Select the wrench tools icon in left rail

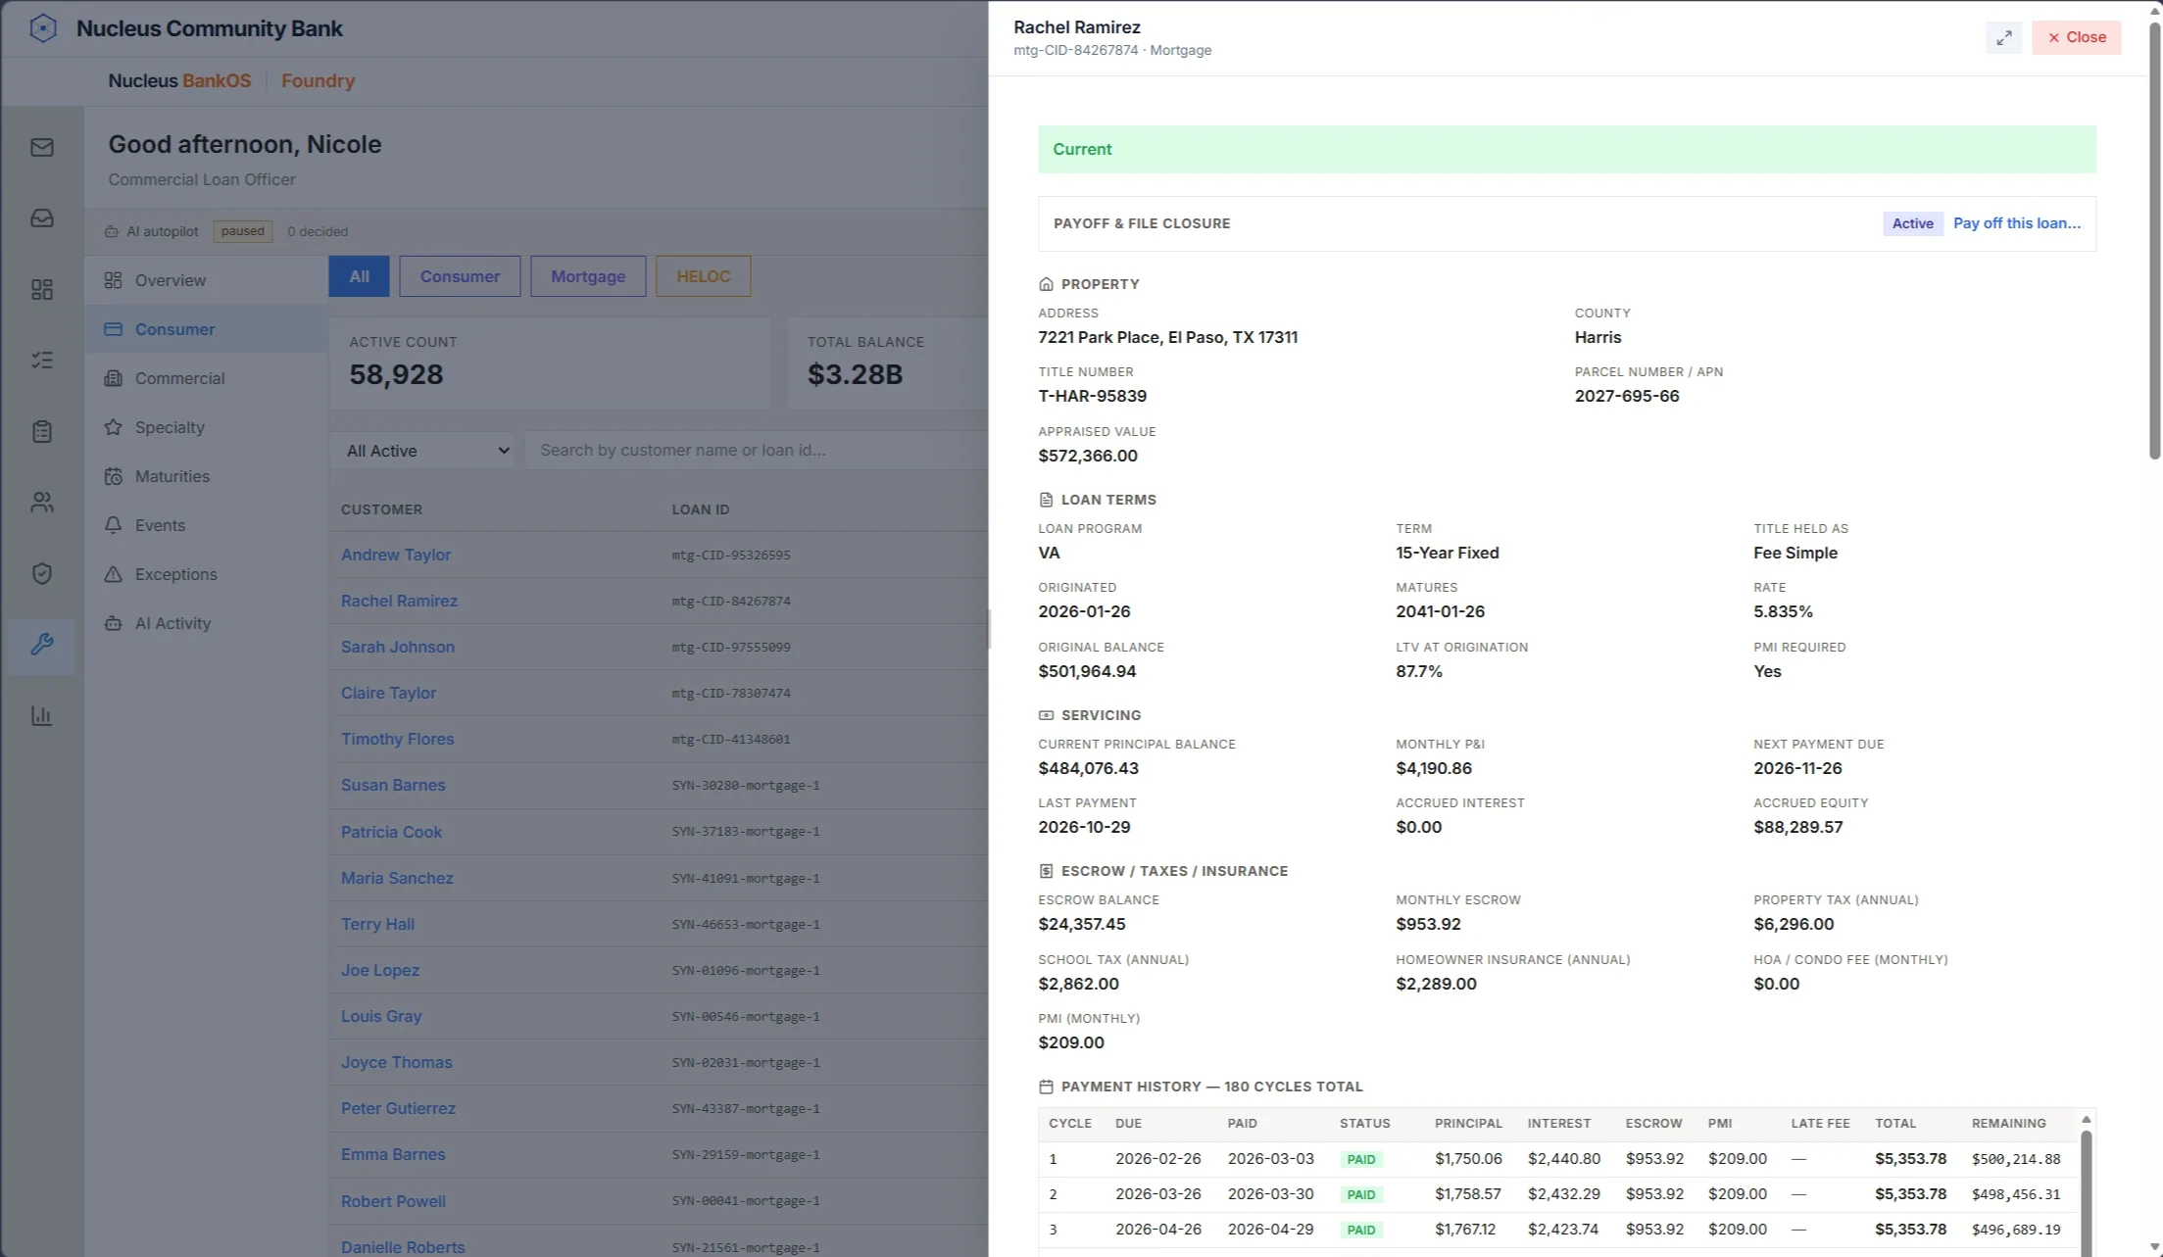click(x=42, y=645)
